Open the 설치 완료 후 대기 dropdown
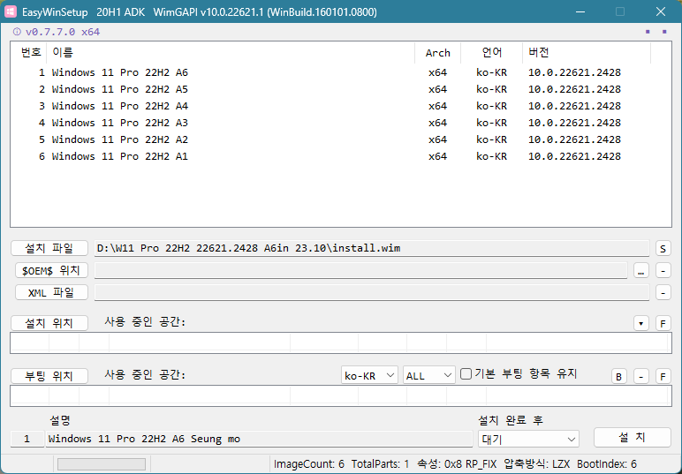 pyautogui.click(x=528, y=440)
